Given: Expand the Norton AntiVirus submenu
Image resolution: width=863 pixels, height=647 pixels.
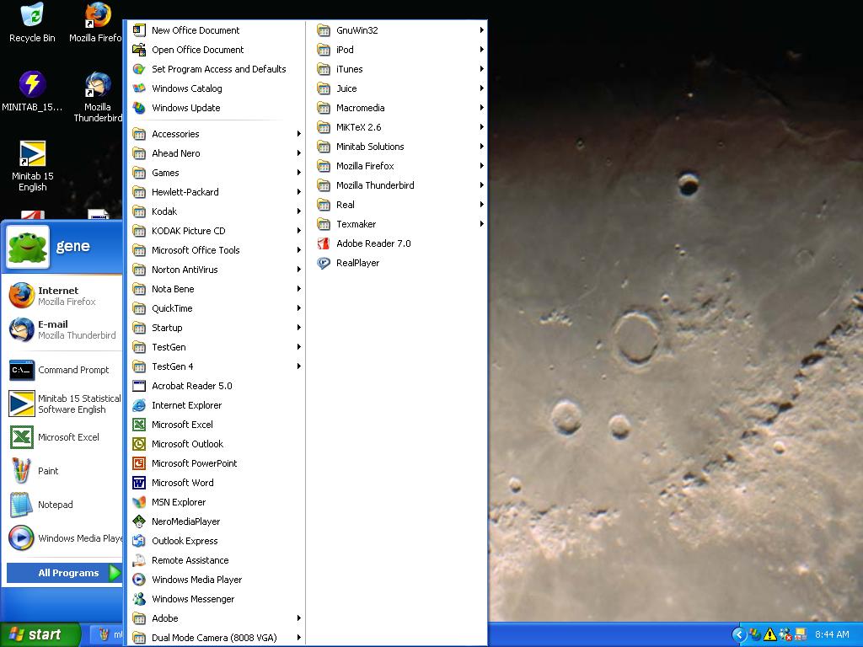Looking at the screenshot, I should coord(298,270).
